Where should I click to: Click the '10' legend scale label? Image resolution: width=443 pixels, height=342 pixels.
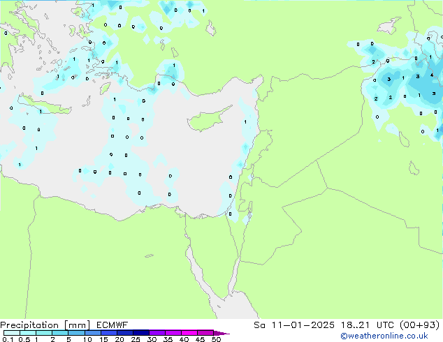coord(87,339)
